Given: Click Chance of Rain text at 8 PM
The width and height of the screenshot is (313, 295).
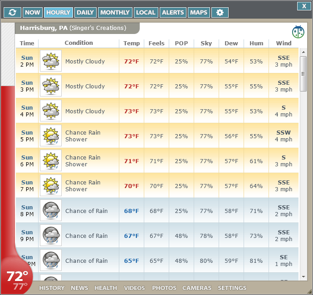Looking at the screenshot, I should coord(87,211).
